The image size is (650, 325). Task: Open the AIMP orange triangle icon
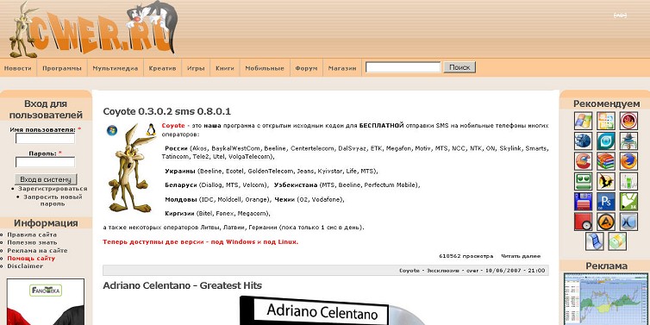[x=606, y=222]
